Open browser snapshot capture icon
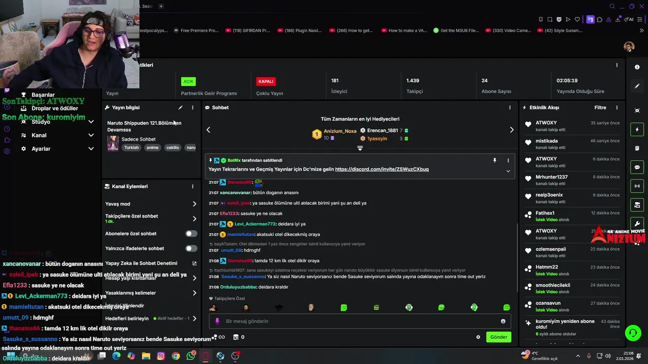The image size is (648, 364). 550,20
